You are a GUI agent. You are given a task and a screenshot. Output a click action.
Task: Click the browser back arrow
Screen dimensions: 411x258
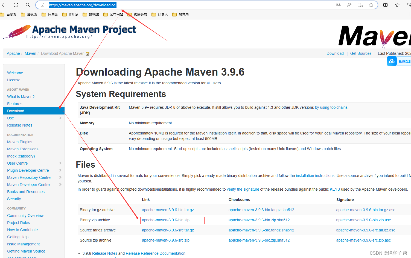pos(4,5)
